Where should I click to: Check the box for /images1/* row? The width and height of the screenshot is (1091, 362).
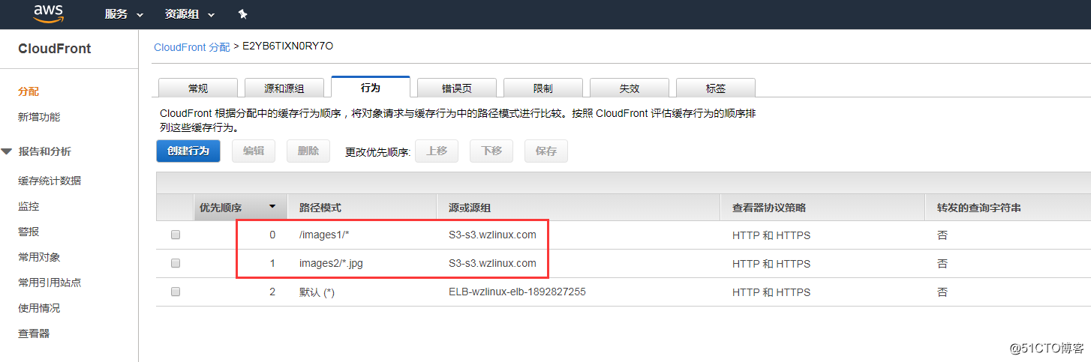click(176, 235)
